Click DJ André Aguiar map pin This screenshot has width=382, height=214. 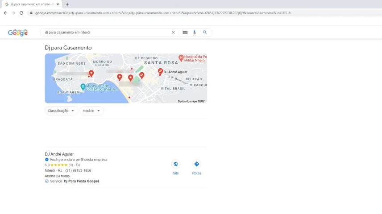(160, 71)
